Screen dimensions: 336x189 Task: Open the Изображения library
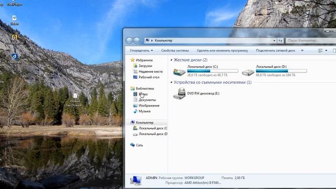(x=146, y=106)
